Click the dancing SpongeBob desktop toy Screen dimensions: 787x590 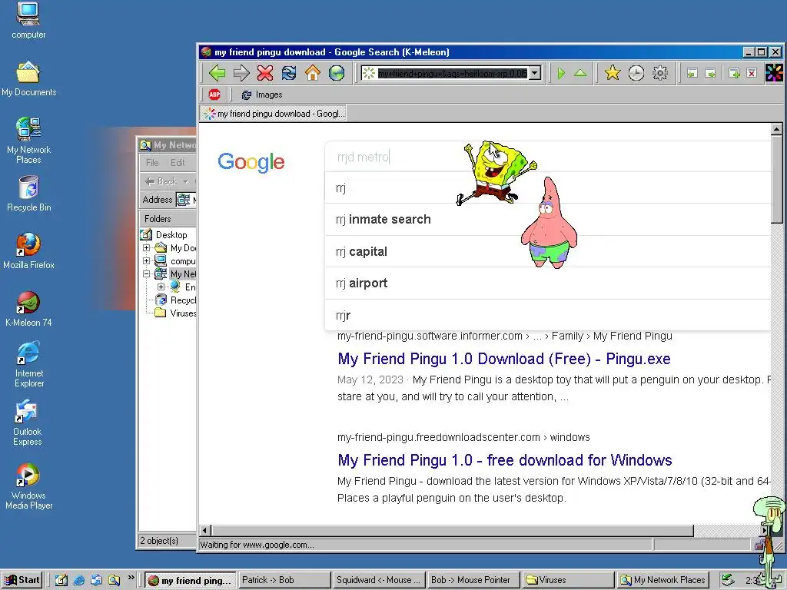(496, 172)
